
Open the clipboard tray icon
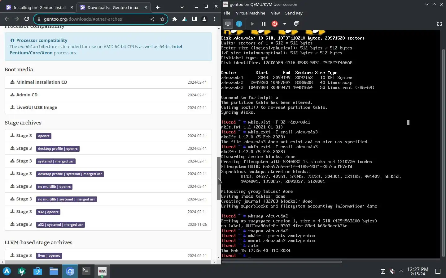coord(383,271)
